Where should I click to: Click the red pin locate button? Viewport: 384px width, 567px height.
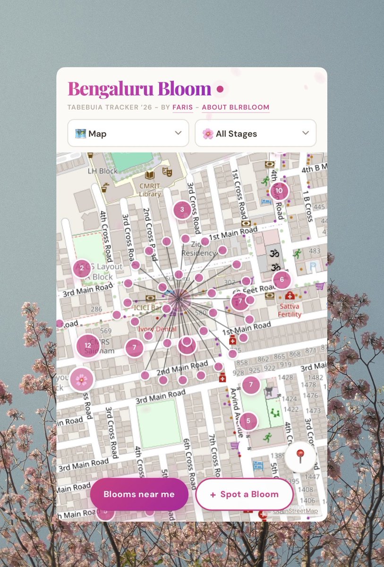pyautogui.click(x=300, y=457)
